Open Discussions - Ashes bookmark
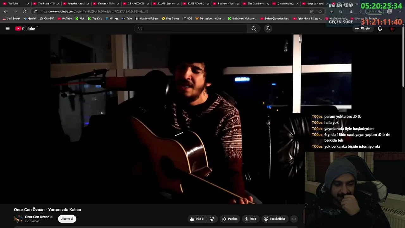Viewport: 405px width, 228px height. (209, 19)
